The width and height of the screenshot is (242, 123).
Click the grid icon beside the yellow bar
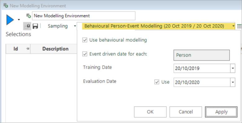point(239,26)
